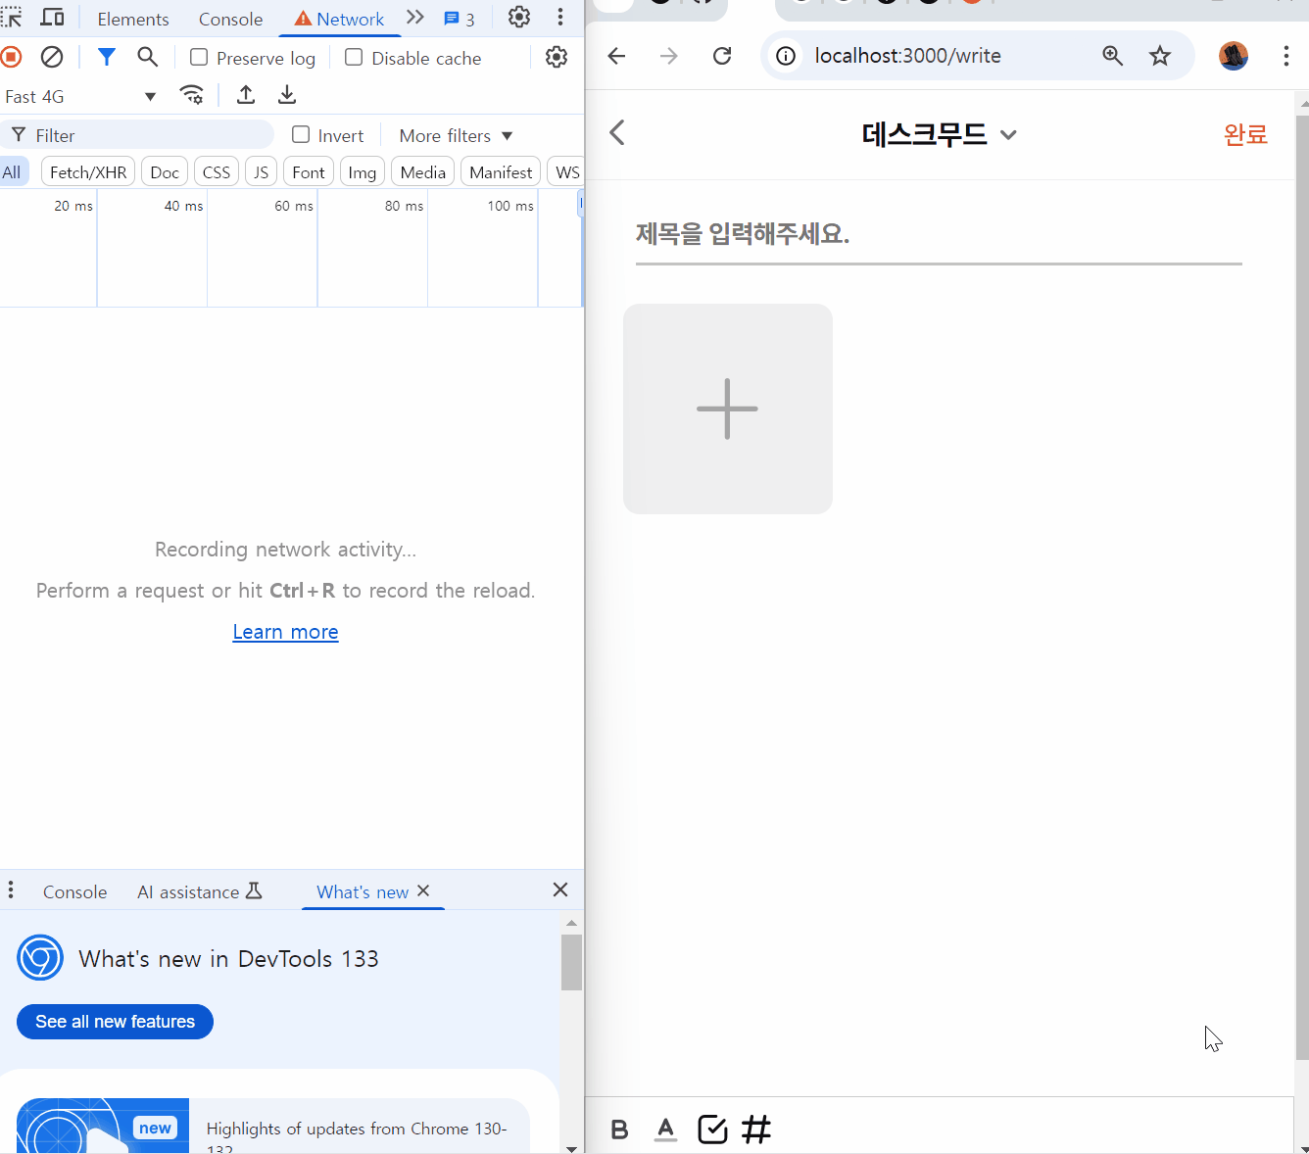
Task: Click the inspect element picker icon
Action: [x=11, y=18]
